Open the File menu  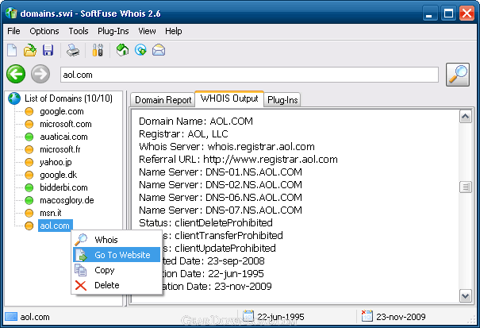(13, 31)
